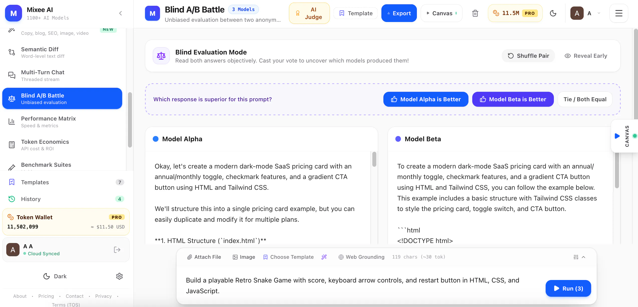The height and width of the screenshot is (307, 638).
Task: Open Semantic Diff tool
Action: [x=62, y=52]
